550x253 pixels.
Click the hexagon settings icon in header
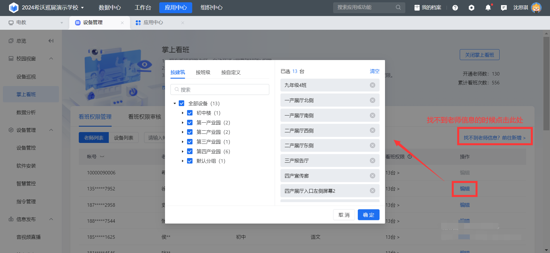(x=471, y=8)
